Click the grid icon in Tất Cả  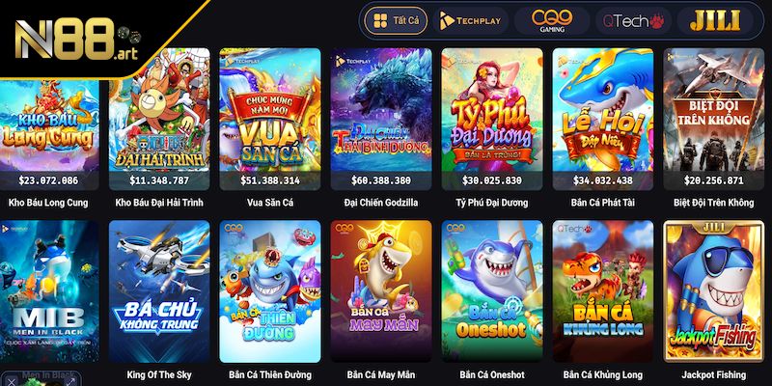tap(380, 20)
